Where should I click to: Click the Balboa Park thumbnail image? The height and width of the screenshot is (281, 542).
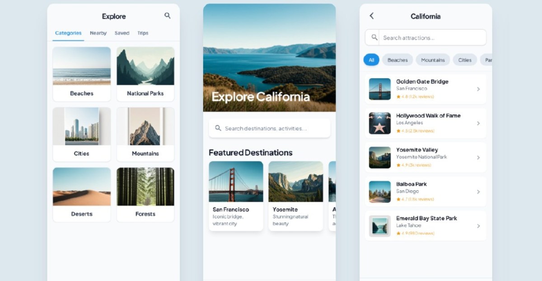pyautogui.click(x=379, y=192)
